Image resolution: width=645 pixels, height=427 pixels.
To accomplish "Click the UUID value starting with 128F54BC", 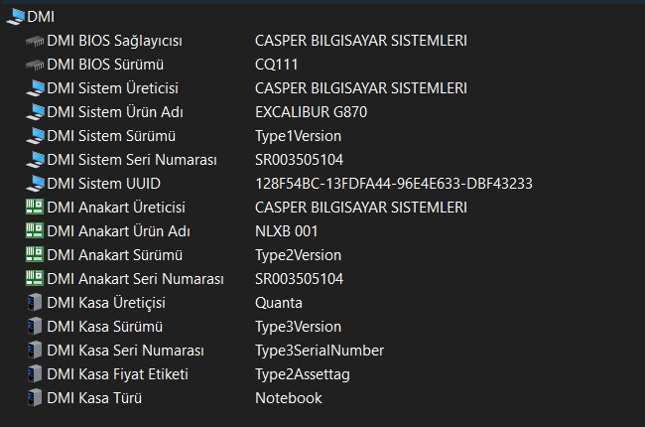I will [x=394, y=184].
